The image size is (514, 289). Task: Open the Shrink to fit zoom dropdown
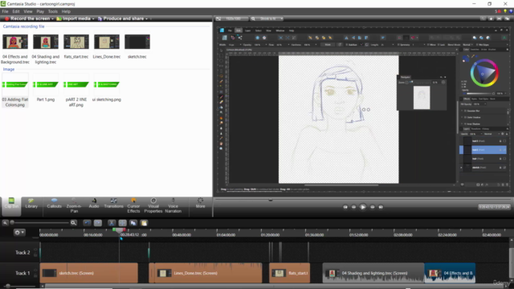(x=267, y=18)
